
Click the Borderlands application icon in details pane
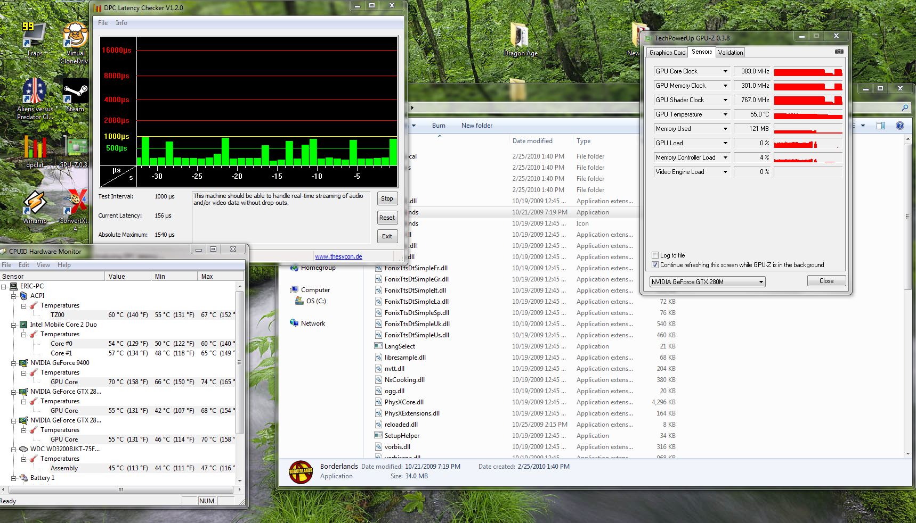coord(300,471)
